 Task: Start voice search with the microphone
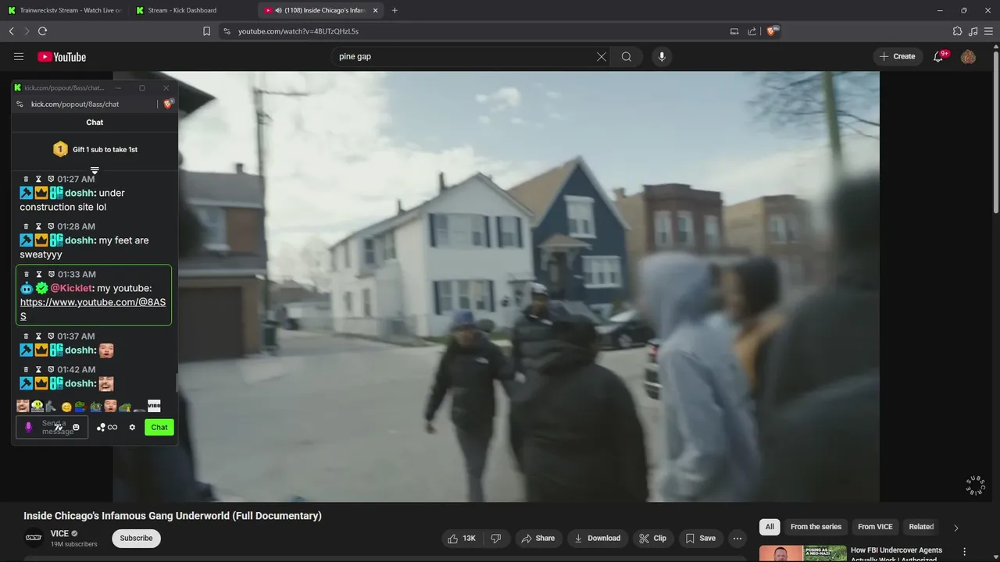(662, 56)
